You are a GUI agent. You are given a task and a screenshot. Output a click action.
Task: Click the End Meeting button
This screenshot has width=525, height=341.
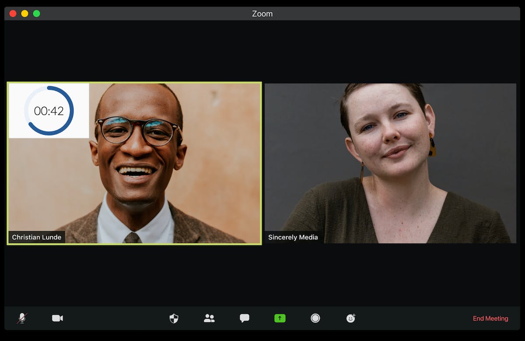pyautogui.click(x=490, y=318)
